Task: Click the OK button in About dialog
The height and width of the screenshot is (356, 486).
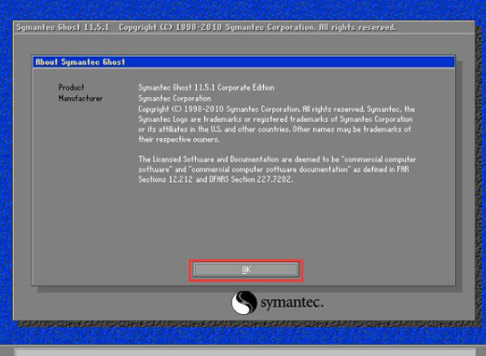Action: click(245, 269)
